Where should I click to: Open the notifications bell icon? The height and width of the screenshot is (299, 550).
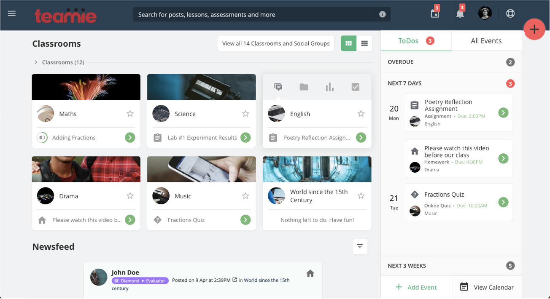click(x=460, y=13)
